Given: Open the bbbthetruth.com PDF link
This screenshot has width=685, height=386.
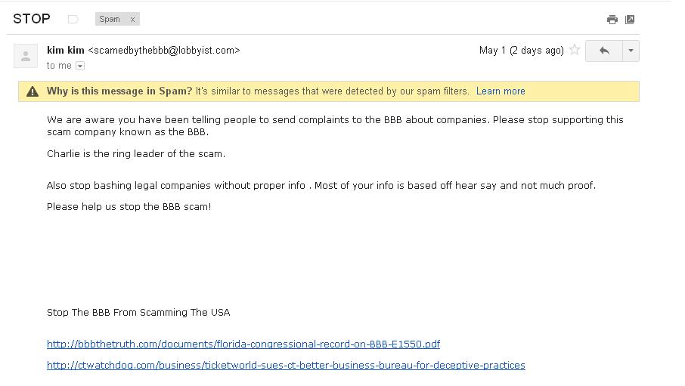Looking at the screenshot, I should coord(243,344).
